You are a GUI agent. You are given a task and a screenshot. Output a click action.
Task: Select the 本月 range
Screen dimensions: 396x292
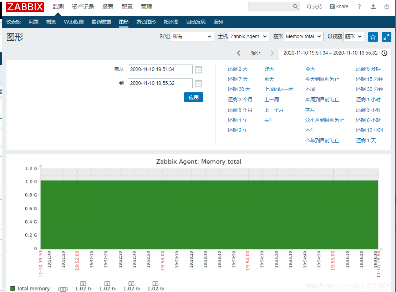pyautogui.click(x=310, y=110)
